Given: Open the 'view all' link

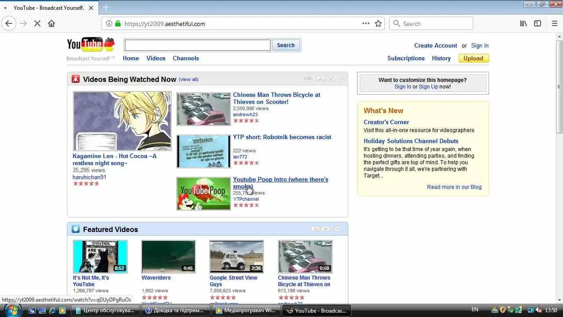Looking at the screenshot, I should [x=189, y=79].
